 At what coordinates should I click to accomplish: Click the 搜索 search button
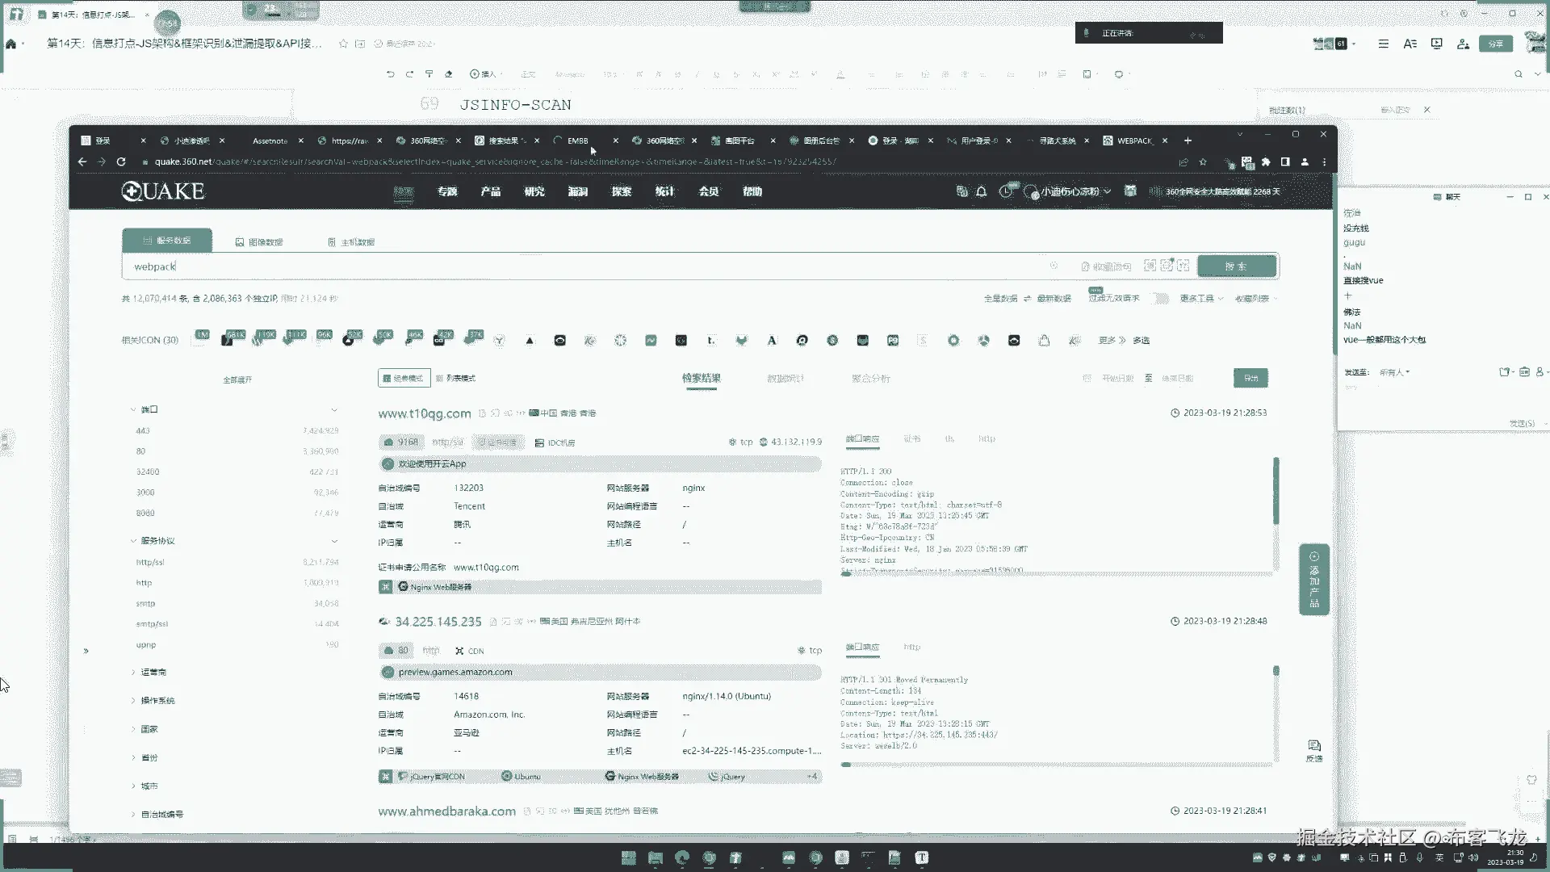pyautogui.click(x=1236, y=266)
